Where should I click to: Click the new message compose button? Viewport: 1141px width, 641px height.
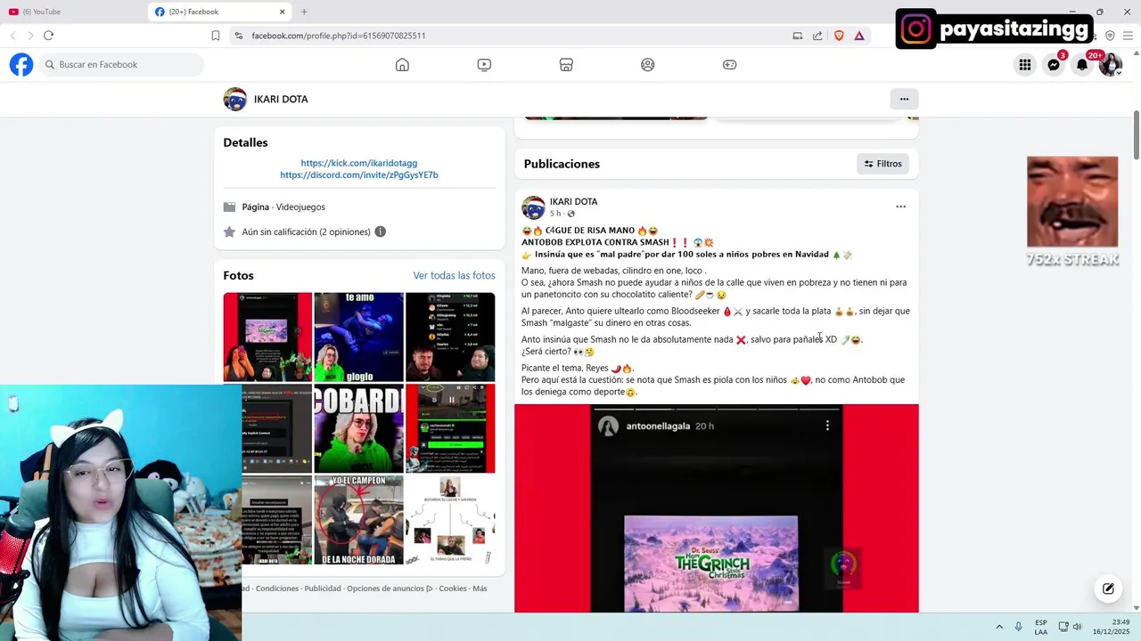(1108, 588)
